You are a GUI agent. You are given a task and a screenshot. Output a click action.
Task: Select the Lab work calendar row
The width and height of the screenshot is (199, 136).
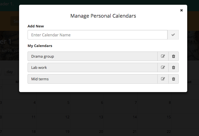92,67
